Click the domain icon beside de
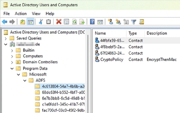The image size is (180, 113). click(x=12, y=44)
